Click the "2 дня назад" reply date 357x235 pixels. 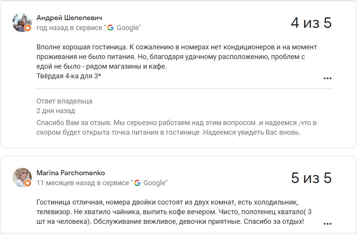(56, 111)
